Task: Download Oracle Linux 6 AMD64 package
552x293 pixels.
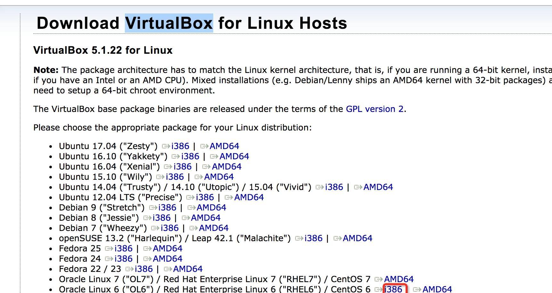Action: pos(437,289)
